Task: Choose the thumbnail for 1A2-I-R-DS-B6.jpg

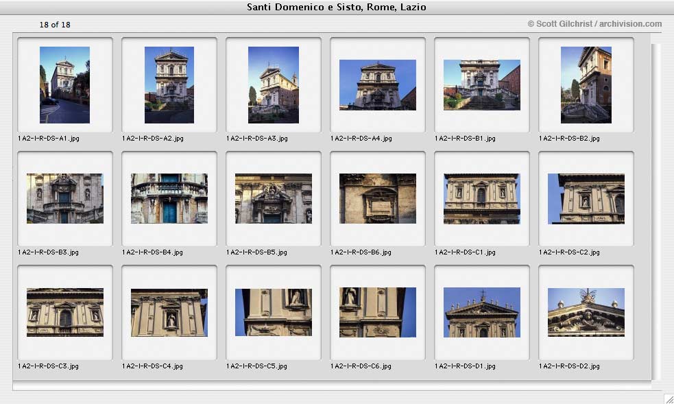Action: coord(378,198)
